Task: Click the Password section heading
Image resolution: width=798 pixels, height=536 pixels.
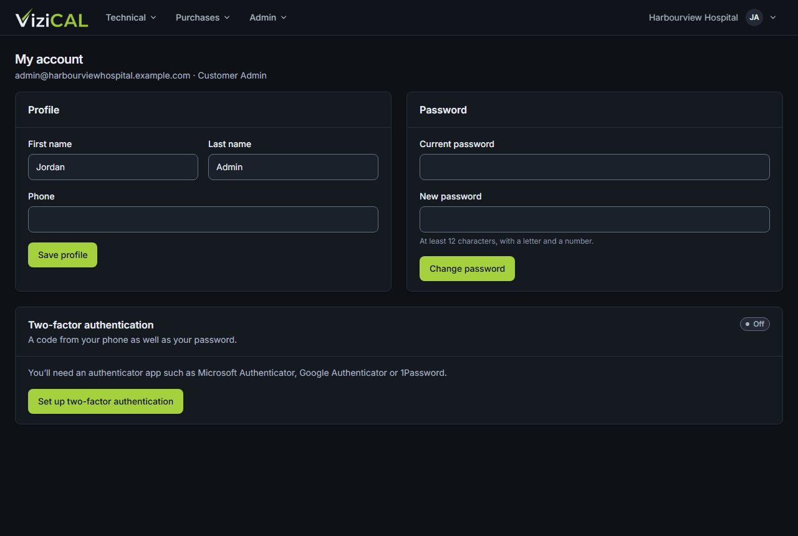Action: (x=443, y=110)
